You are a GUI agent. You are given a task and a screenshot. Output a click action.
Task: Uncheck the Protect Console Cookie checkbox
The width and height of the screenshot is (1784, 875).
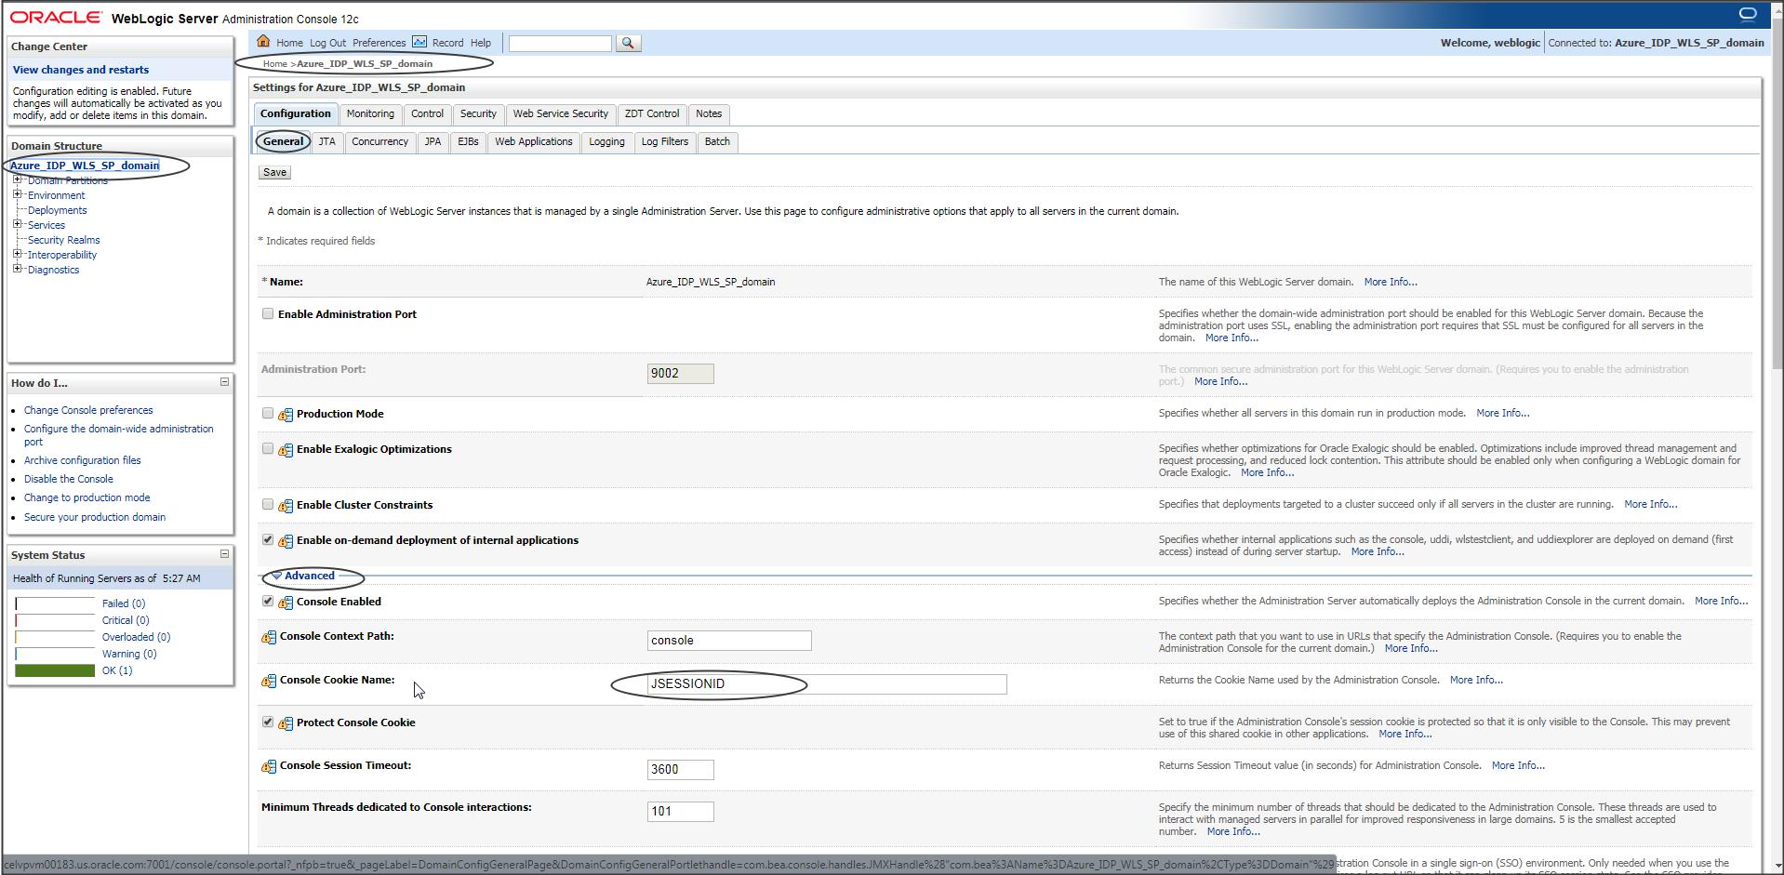tap(268, 723)
